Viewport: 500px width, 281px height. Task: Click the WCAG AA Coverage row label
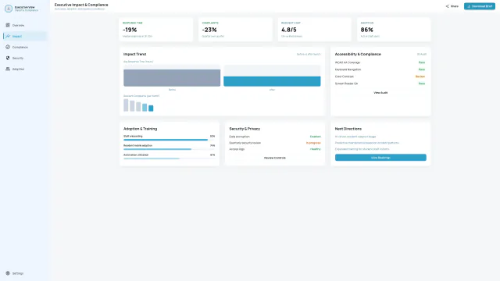click(347, 62)
